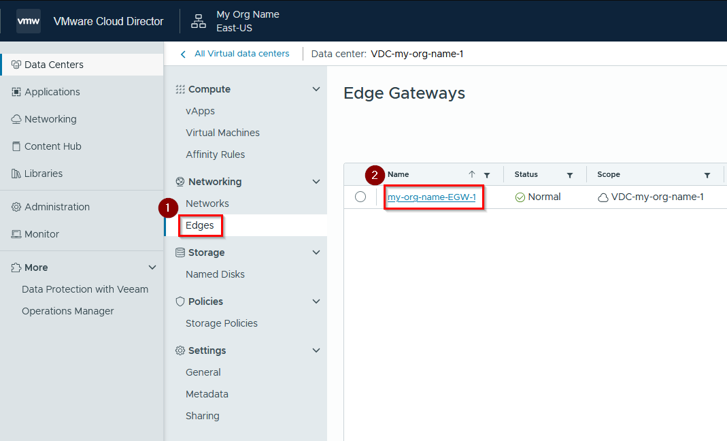This screenshot has height=441, width=727.
Task: Select Virtual Machines under Compute
Action: pyautogui.click(x=222, y=133)
